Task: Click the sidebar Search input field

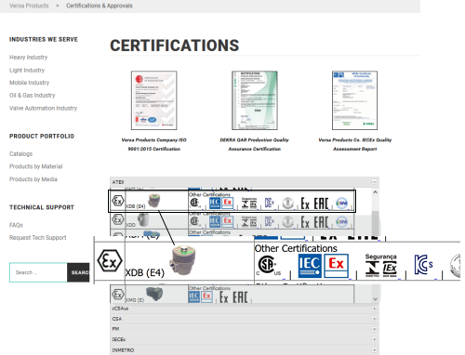Action: coord(38,272)
